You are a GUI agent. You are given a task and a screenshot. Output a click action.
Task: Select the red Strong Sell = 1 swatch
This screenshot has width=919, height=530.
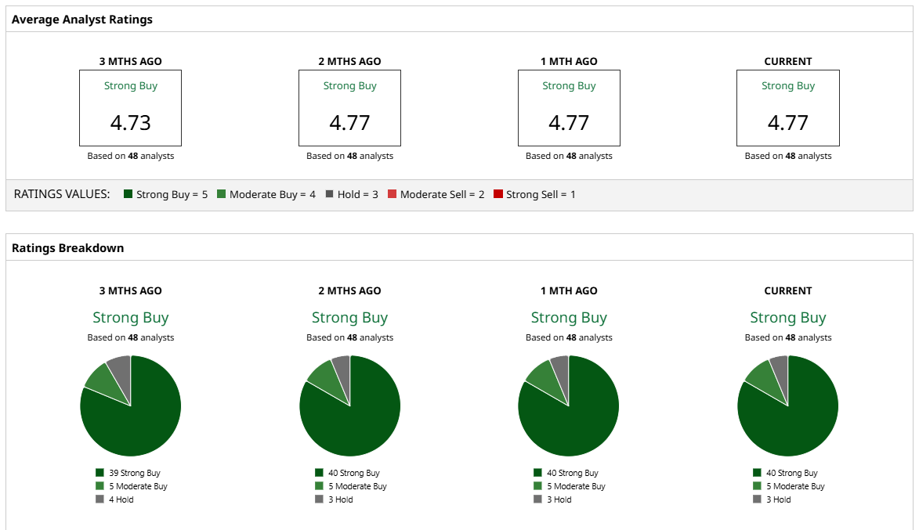point(497,194)
